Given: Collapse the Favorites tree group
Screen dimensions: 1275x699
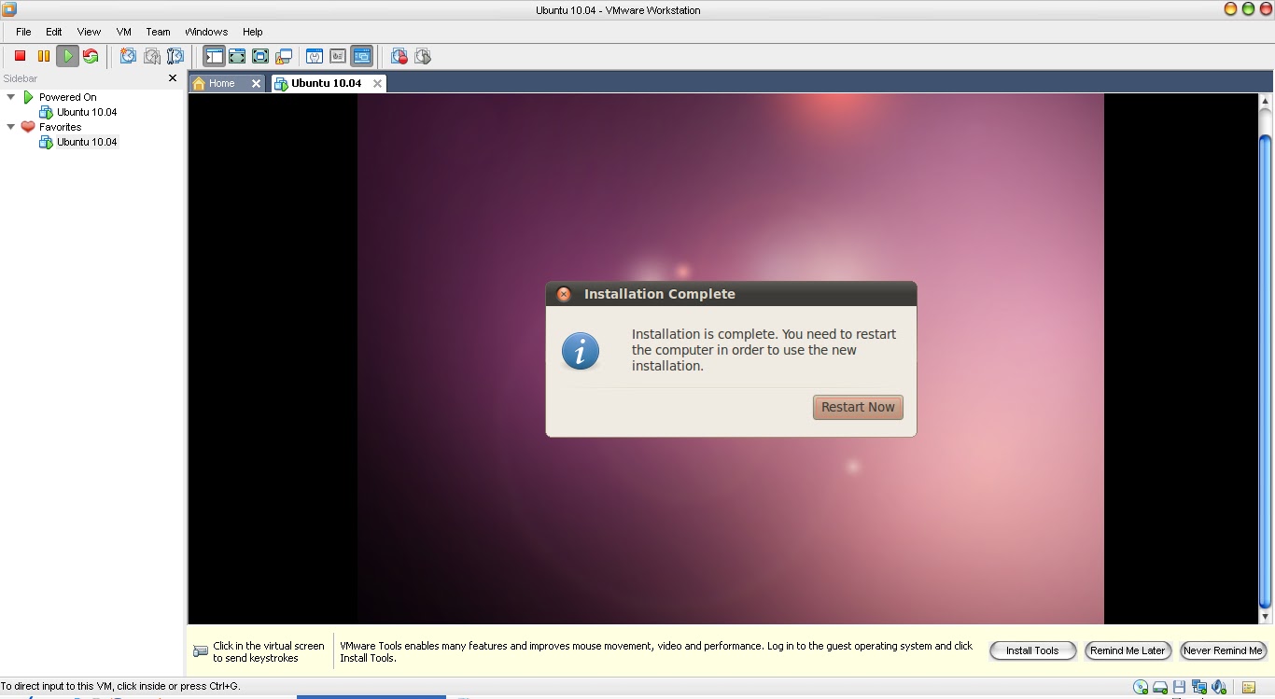Looking at the screenshot, I should [x=11, y=127].
